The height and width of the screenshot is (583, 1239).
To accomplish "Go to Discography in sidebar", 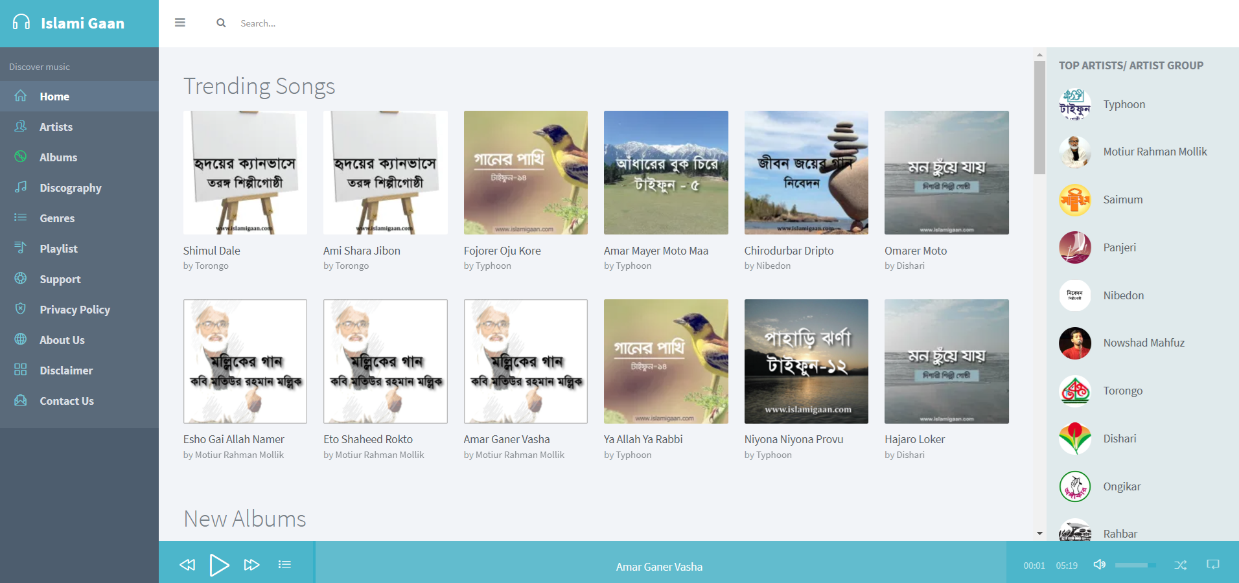I will point(70,188).
